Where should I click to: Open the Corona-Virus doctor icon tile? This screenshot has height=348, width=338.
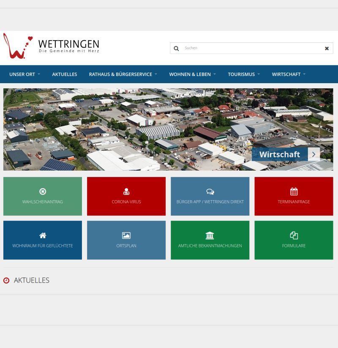click(x=126, y=191)
